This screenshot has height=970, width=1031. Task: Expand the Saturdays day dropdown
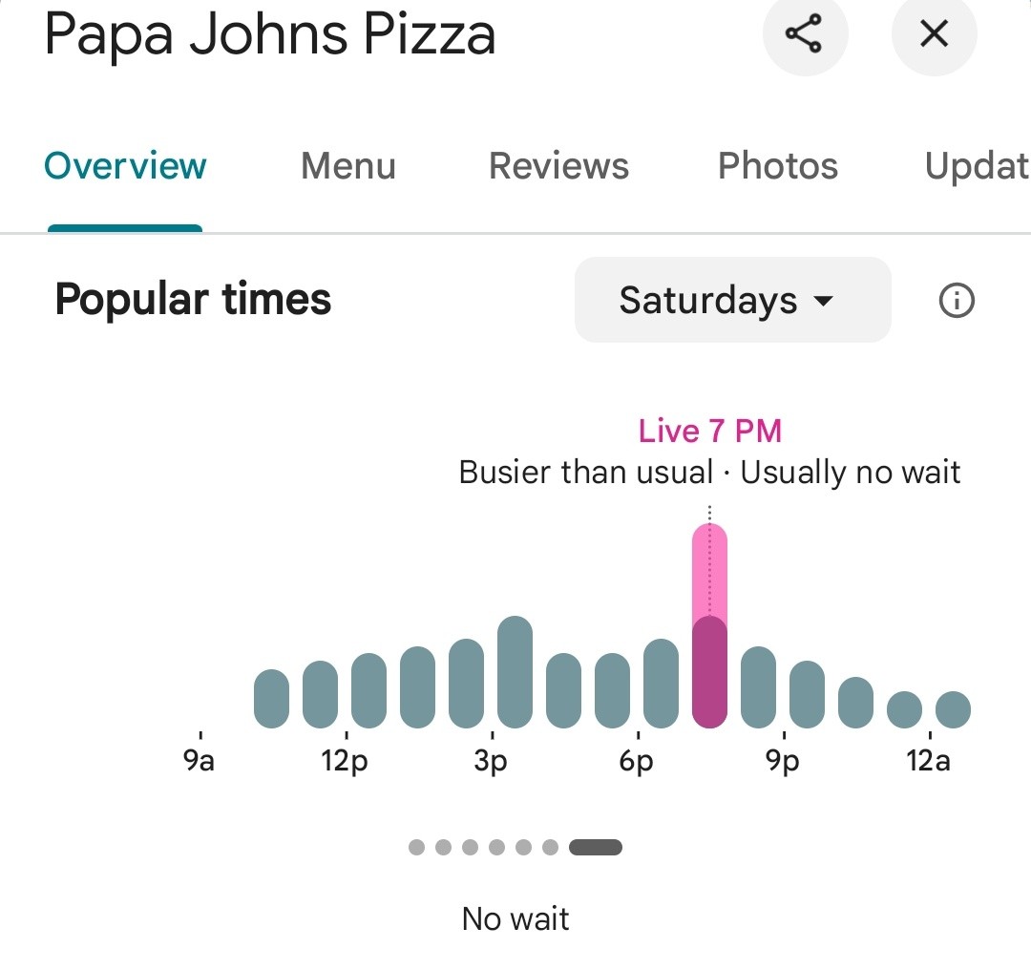[732, 300]
